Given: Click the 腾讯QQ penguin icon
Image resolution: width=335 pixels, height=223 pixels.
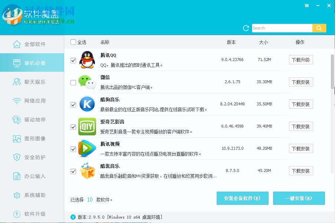Looking at the screenshot, I should click(87, 60).
